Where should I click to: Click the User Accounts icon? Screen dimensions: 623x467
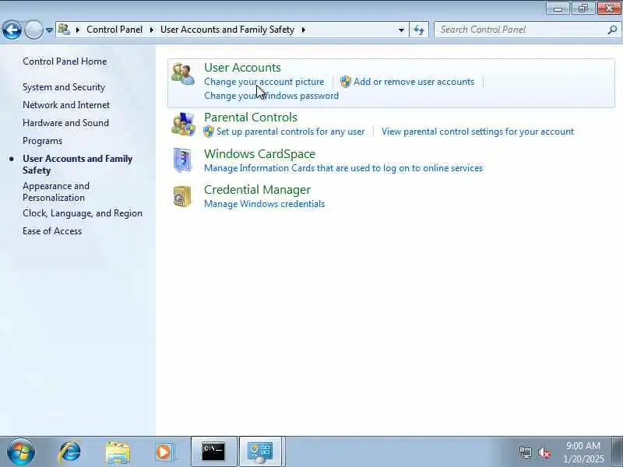tap(183, 74)
